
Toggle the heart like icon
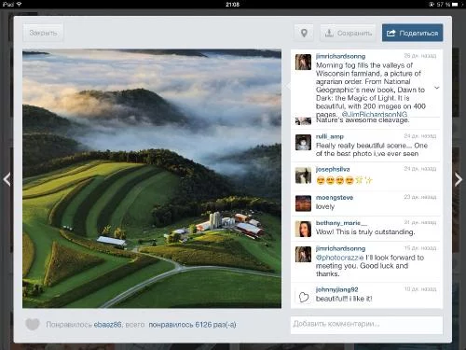[33, 325]
